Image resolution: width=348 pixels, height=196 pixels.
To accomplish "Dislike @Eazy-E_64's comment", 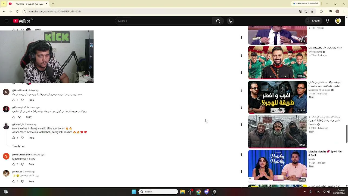I will (22, 138).
